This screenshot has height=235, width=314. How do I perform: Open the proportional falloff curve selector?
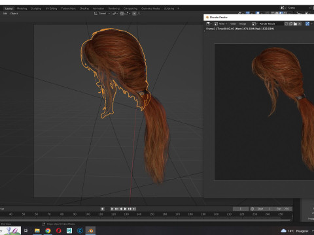click(x=139, y=14)
